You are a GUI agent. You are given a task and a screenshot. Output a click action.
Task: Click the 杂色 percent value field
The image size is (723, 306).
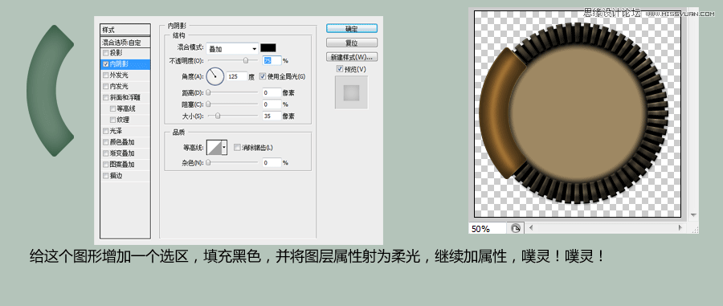point(272,162)
